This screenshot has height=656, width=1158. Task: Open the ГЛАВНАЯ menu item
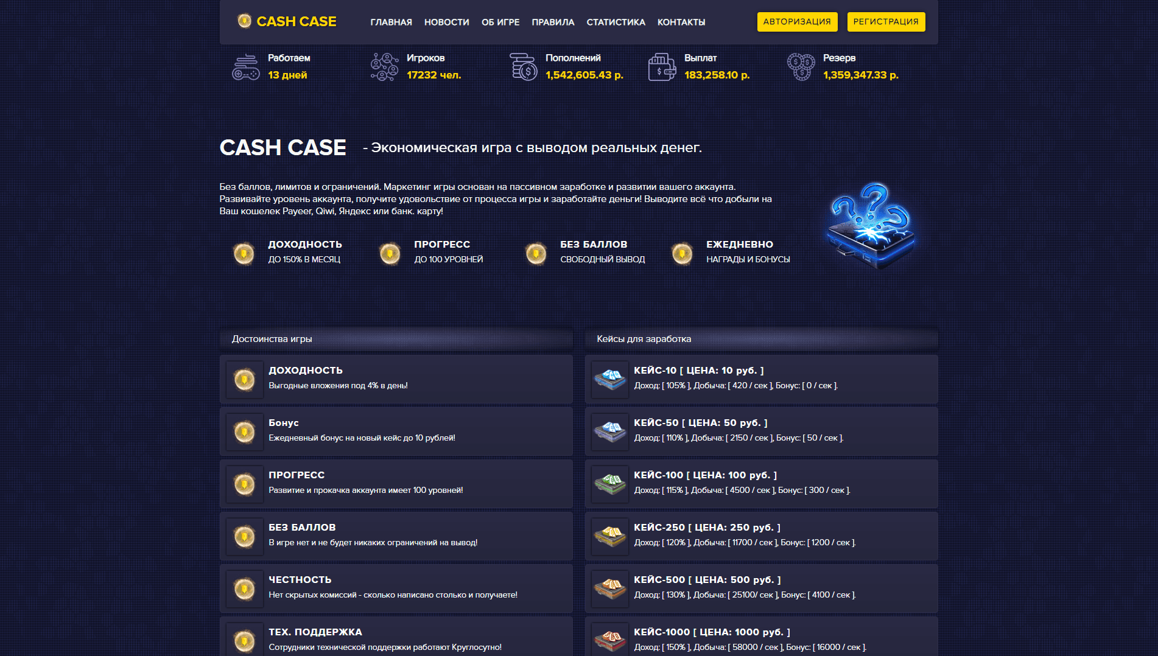pyautogui.click(x=390, y=22)
